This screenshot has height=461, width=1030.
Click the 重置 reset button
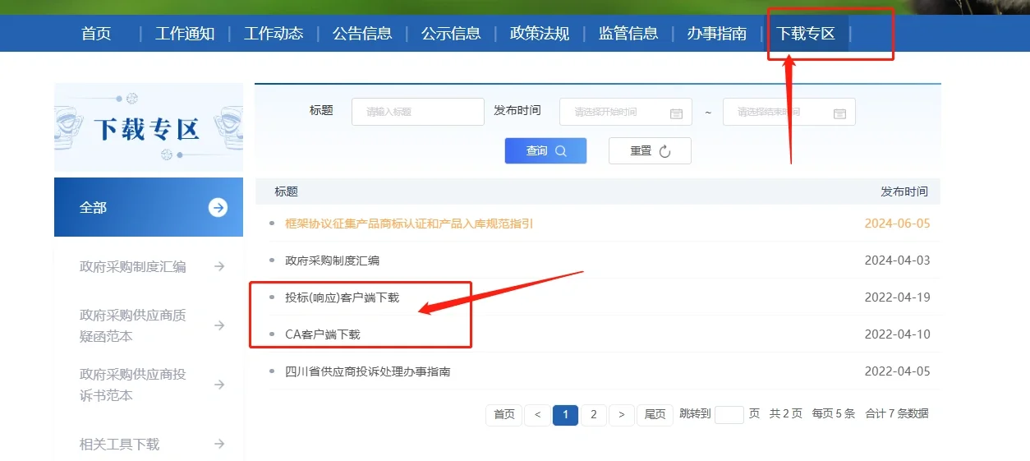(650, 151)
